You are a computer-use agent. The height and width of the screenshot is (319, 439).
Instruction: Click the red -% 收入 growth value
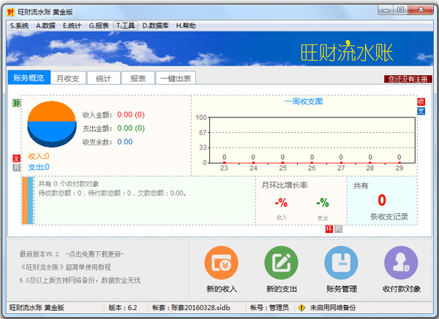point(281,202)
